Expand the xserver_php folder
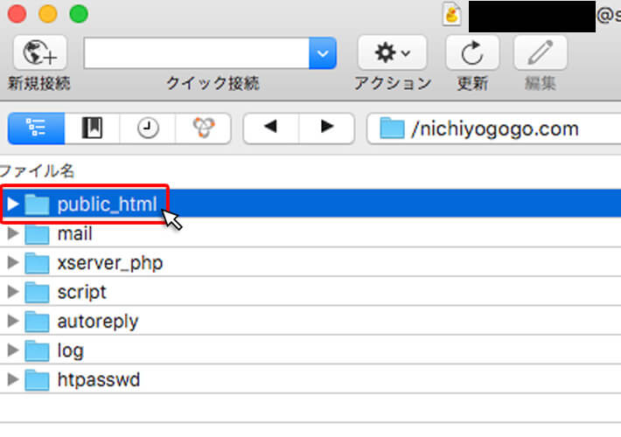 12,262
